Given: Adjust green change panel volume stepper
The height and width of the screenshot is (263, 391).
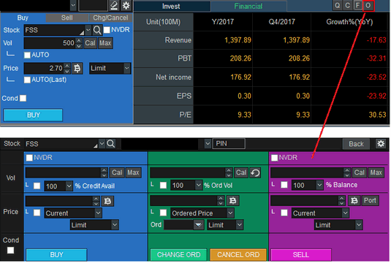Looking at the screenshot, I should [x=229, y=172].
